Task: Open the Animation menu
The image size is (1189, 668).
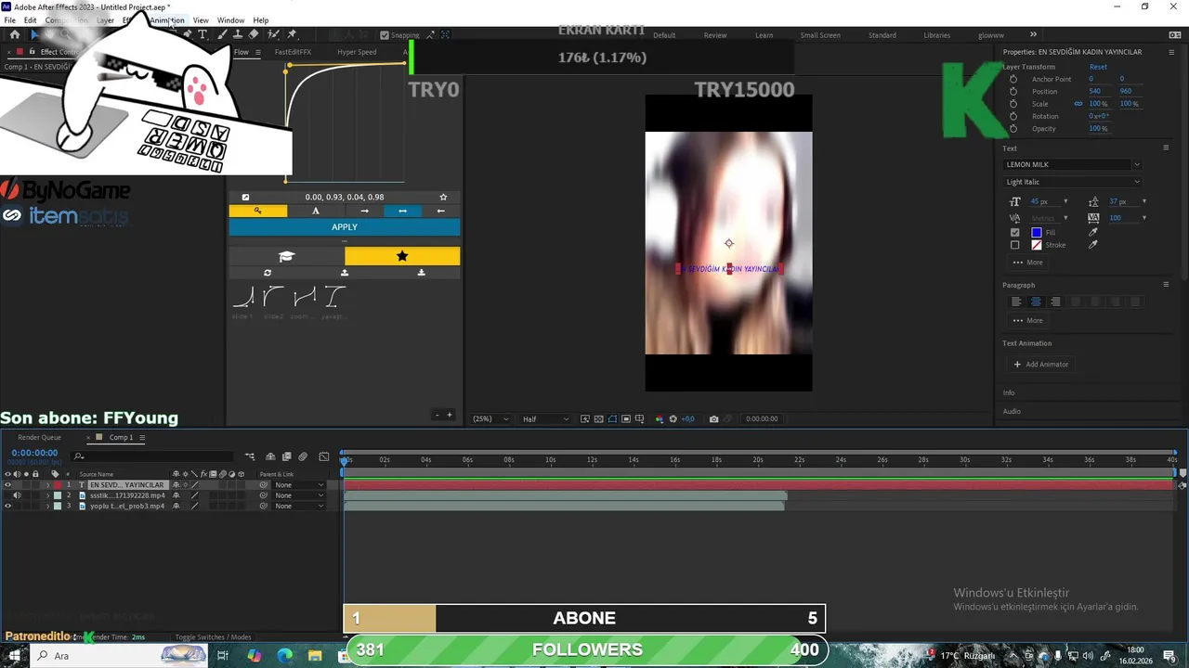Action: 167,20
